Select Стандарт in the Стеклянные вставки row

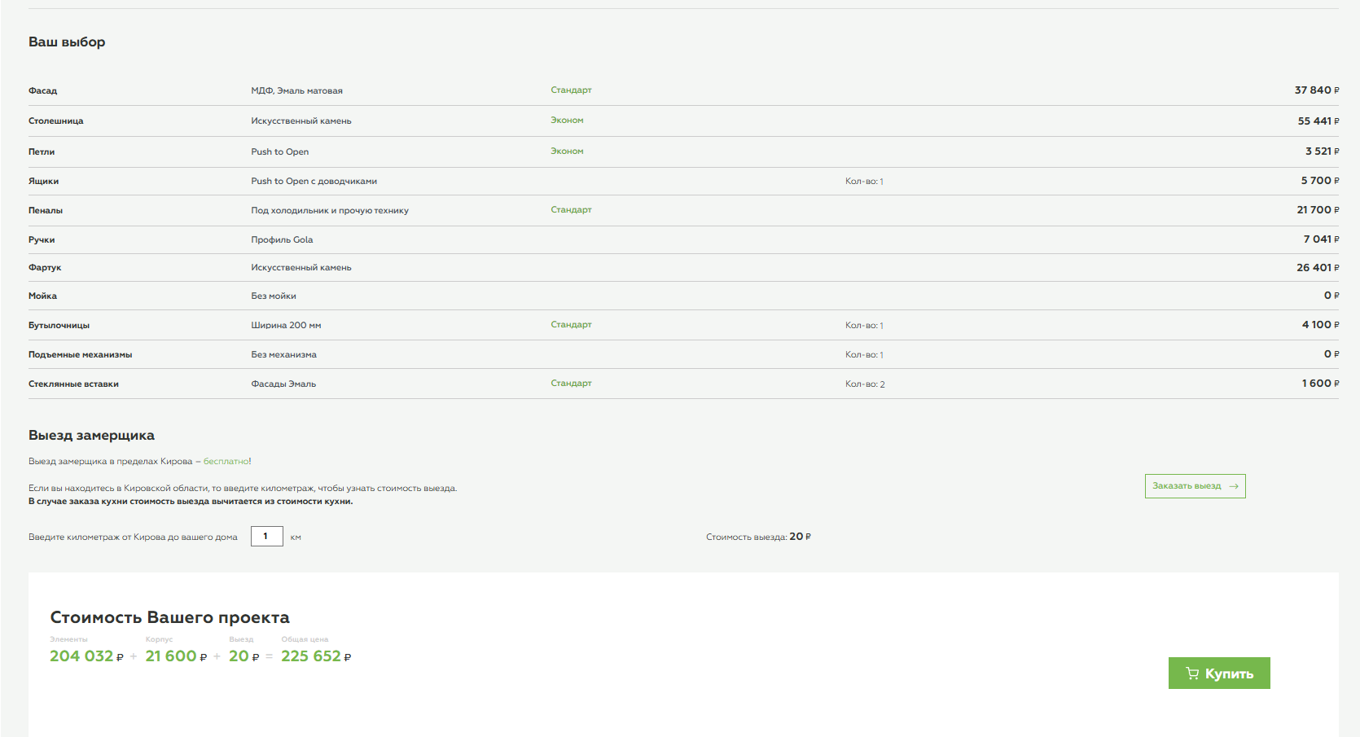coord(571,384)
